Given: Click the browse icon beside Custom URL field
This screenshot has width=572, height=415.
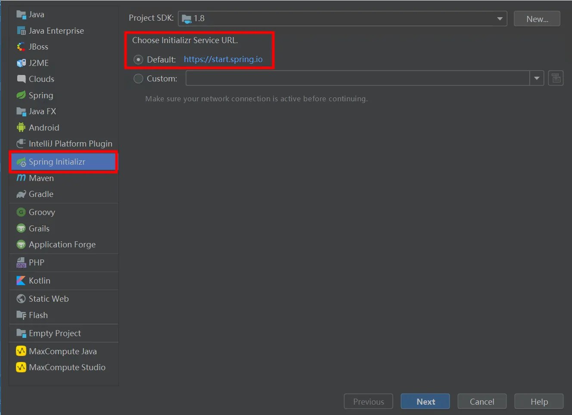Looking at the screenshot, I should click(x=556, y=78).
